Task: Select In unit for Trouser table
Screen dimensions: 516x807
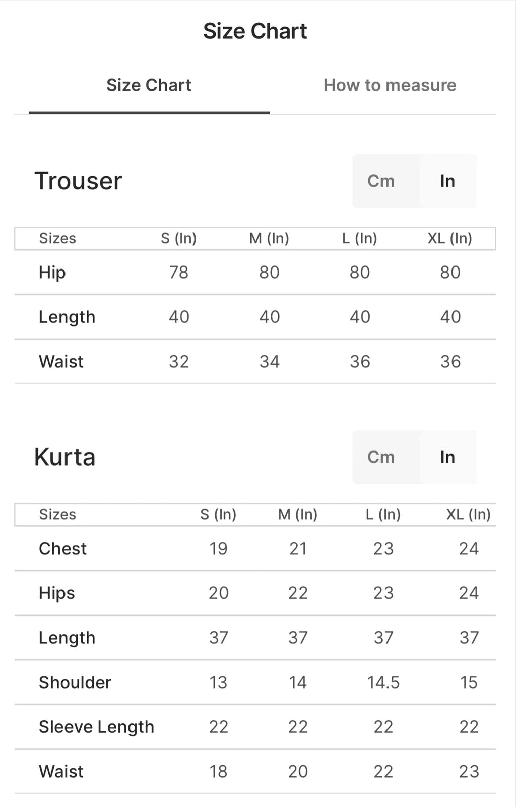Action: point(447,181)
